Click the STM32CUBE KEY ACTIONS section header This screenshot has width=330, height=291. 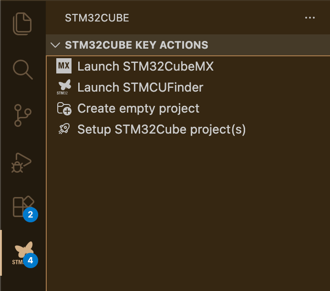pyautogui.click(x=136, y=46)
